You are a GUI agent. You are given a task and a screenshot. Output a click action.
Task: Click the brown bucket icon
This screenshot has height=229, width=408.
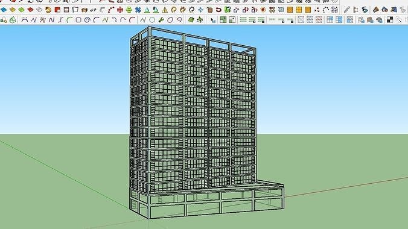click(209, 10)
